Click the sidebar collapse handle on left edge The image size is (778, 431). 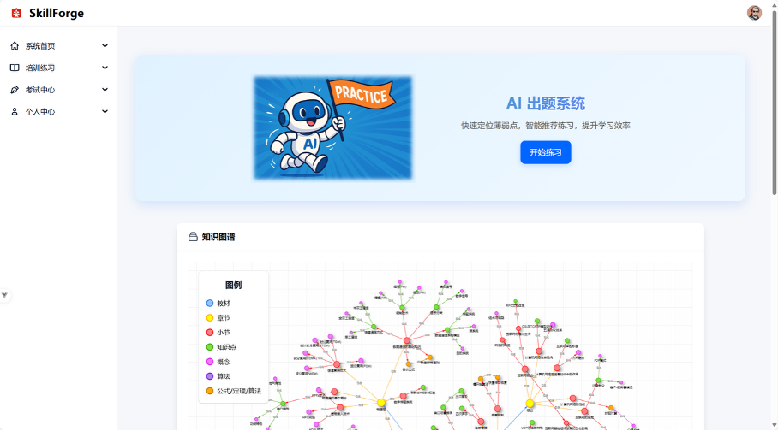coord(4,295)
